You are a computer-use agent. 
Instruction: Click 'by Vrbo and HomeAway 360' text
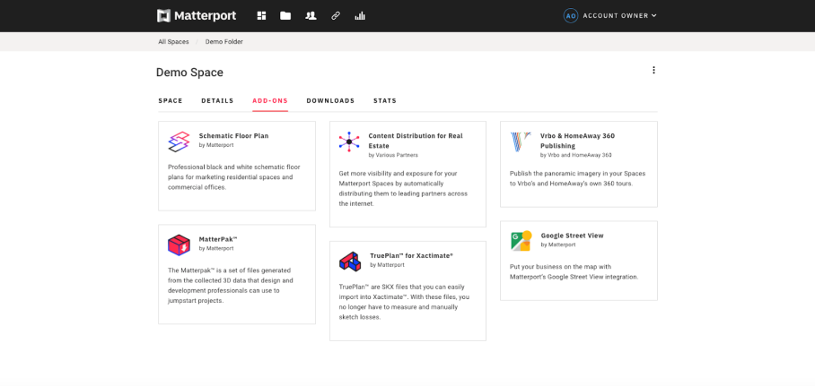tap(576, 155)
